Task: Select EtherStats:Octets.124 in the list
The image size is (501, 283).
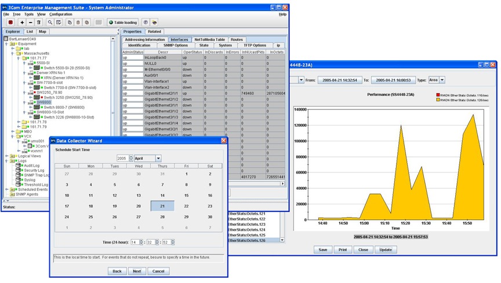Action: (254, 230)
